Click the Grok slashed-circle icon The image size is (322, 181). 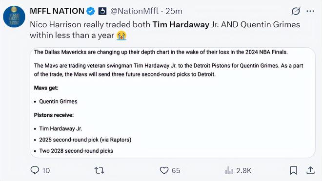pos(296,11)
